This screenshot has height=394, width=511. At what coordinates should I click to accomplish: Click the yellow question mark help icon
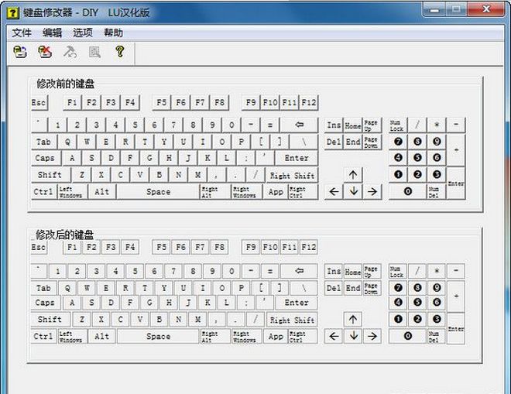[119, 52]
